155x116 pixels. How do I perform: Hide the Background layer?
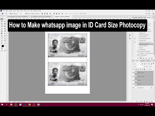[x=133, y=88]
